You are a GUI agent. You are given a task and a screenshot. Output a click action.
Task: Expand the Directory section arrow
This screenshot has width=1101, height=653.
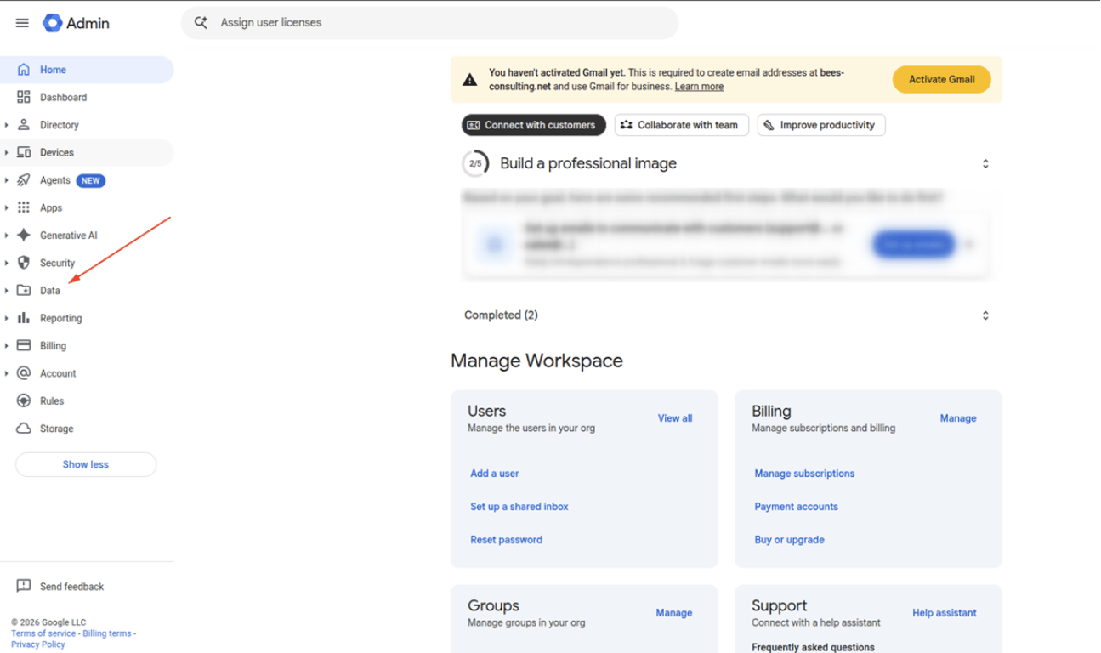[x=7, y=125]
